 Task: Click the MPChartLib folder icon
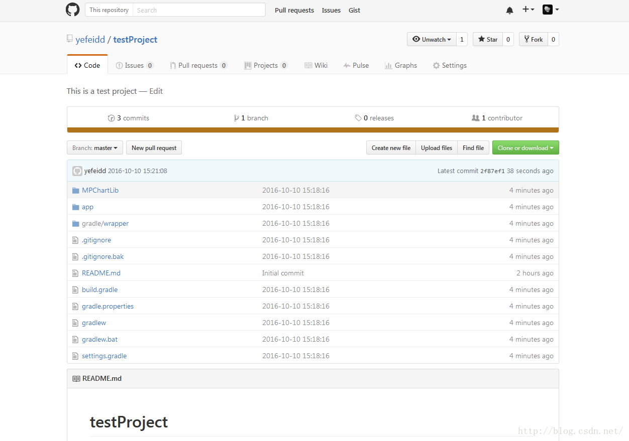76,190
